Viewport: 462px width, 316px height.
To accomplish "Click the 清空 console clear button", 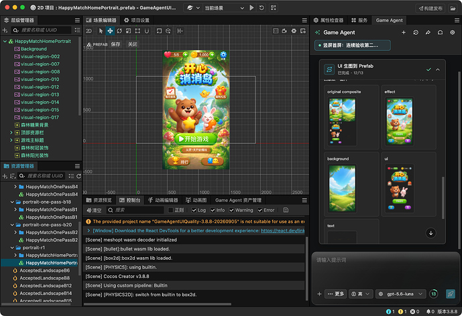I will (94, 210).
